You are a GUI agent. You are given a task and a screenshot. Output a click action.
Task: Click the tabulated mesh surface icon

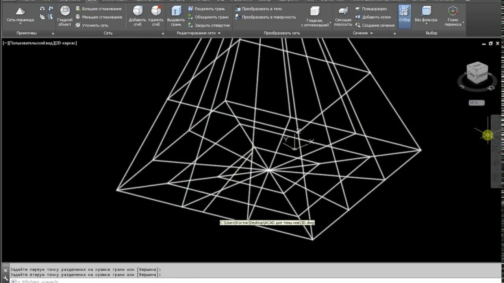pyautogui.click(x=50, y=17)
